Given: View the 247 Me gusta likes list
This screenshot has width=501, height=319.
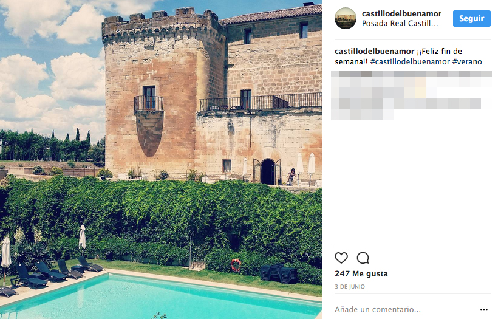Looking at the screenshot, I should click(361, 274).
